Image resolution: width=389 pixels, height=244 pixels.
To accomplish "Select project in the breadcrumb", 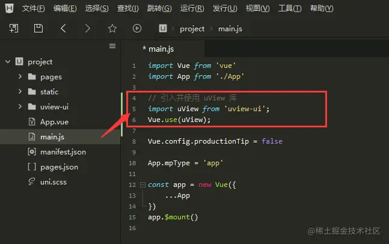I will pyautogui.click(x=192, y=29).
